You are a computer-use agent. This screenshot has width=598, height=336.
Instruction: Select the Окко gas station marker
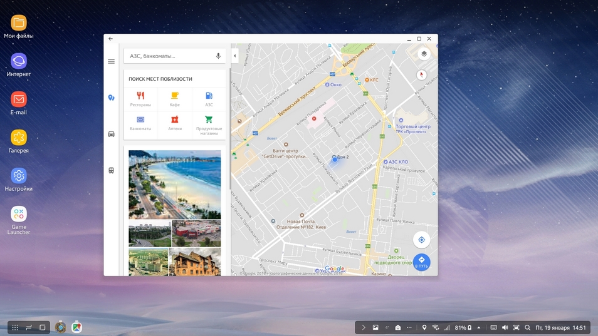[333, 84]
